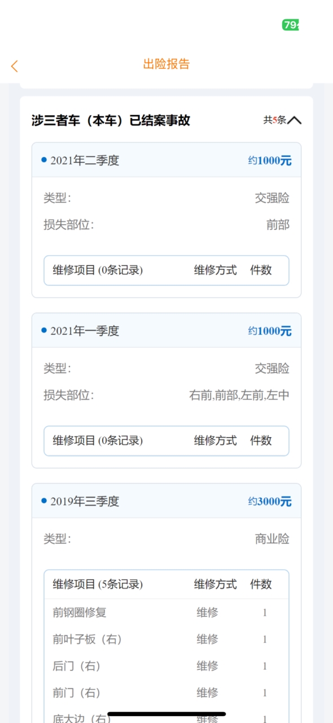
Task: Select the 后门（右） repair row
Action: (x=166, y=667)
